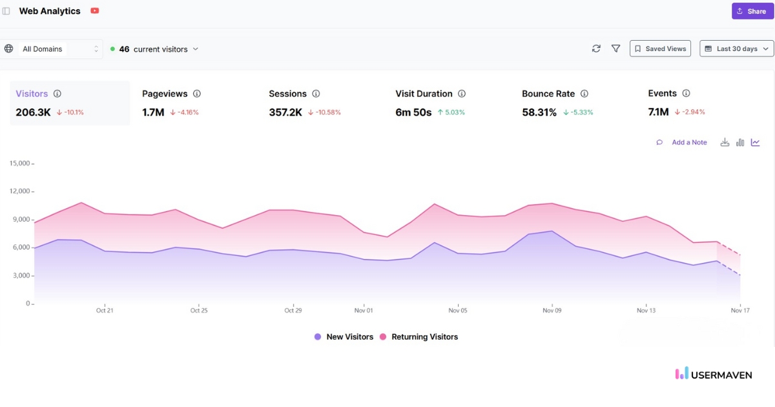Open Add a Note
775x407 pixels.
[x=689, y=142]
